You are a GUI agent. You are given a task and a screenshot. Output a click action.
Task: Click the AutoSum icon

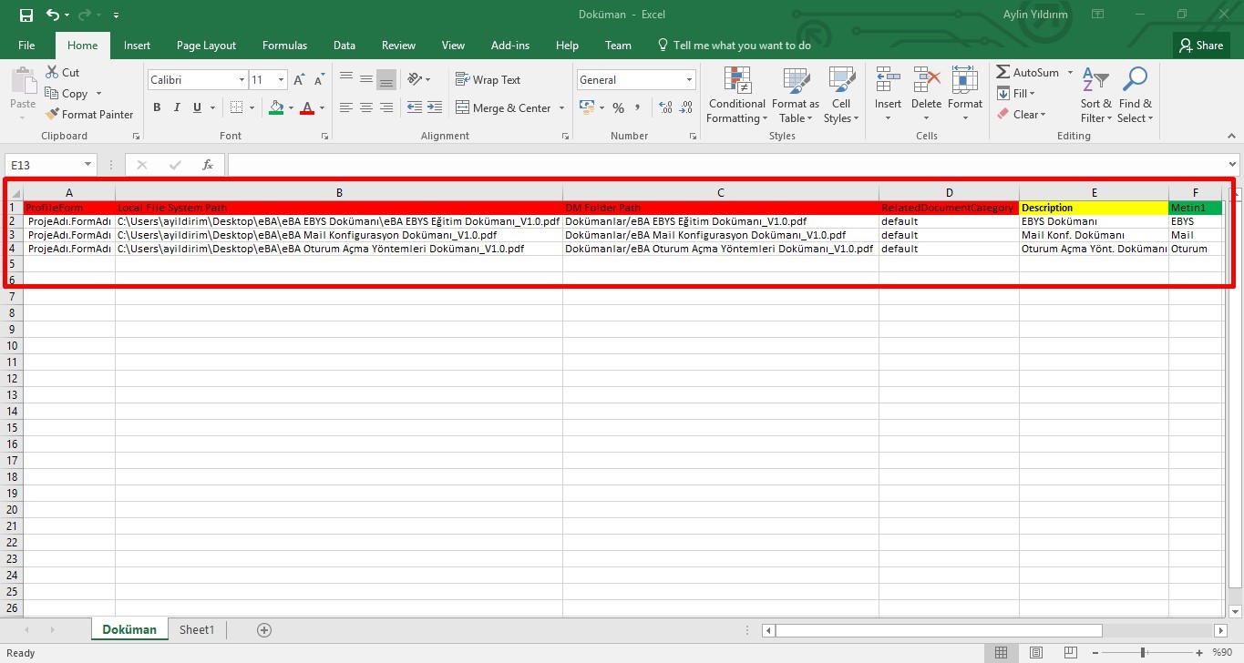(1003, 73)
